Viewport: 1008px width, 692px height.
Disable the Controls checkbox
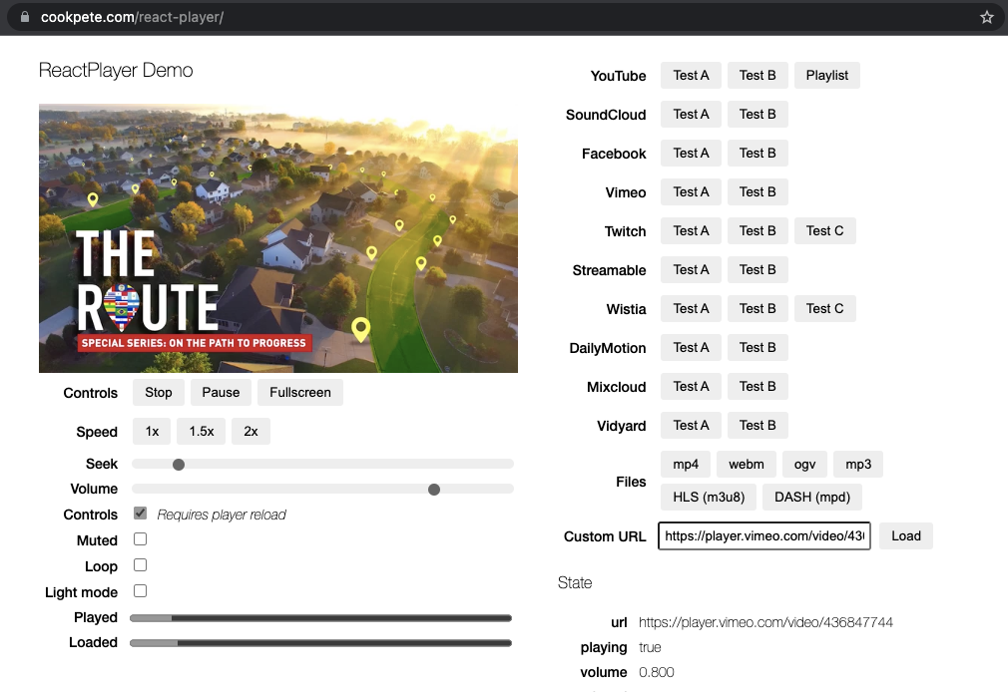[140, 514]
